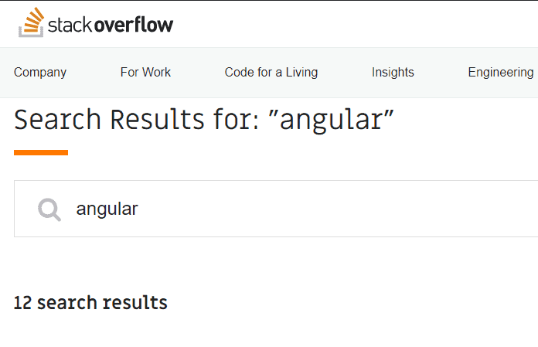Click the Search Results for angular heading
This screenshot has width=538, height=347.
pyautogui.click(x=204, y=120)
